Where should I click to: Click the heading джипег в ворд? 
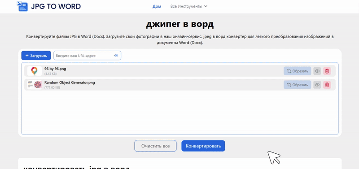[180, 24]
